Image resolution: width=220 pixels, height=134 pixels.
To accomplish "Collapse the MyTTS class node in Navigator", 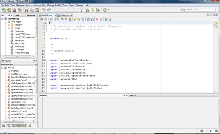I will tap(2, 68).
